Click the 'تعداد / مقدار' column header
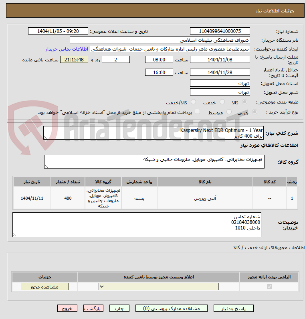Image resolution: width=305 pixels, height=319 pixels. 68,182
